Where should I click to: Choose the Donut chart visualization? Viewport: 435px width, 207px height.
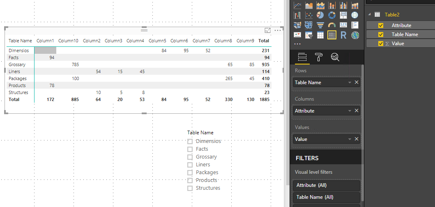(x=332, y=15)
